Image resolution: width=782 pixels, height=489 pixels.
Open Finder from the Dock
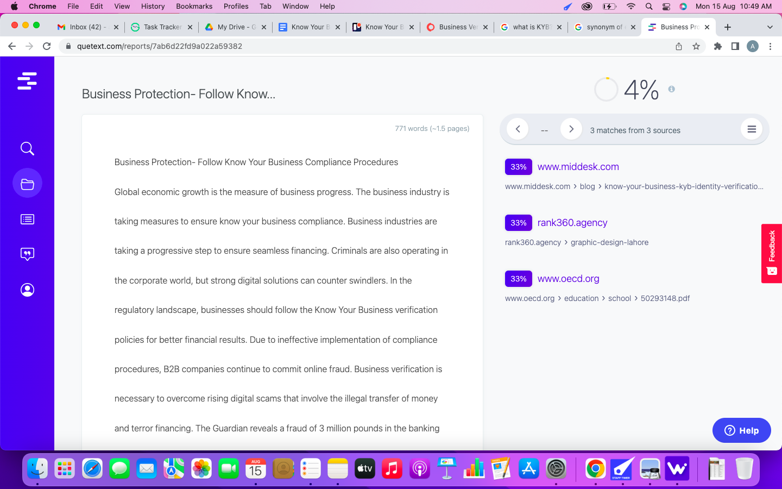pyautogui.click(x=37, y=468)
